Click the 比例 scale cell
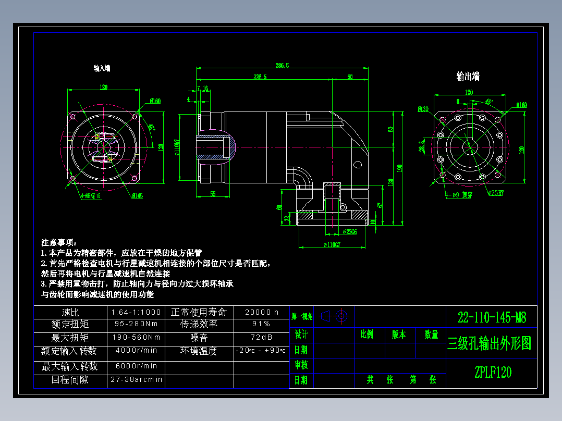This screenshot has width=562, height=421. click(367, 335)
